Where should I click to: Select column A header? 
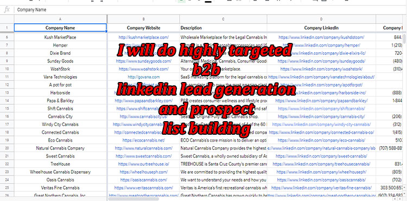point(60,19)
